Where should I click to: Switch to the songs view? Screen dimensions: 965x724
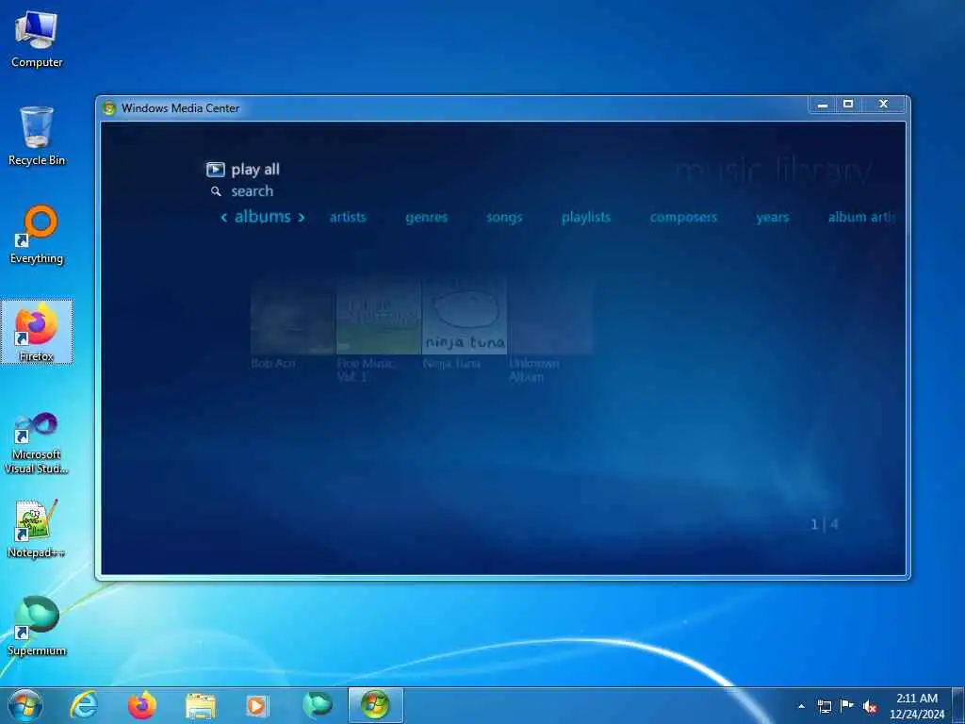coord(504,218)
